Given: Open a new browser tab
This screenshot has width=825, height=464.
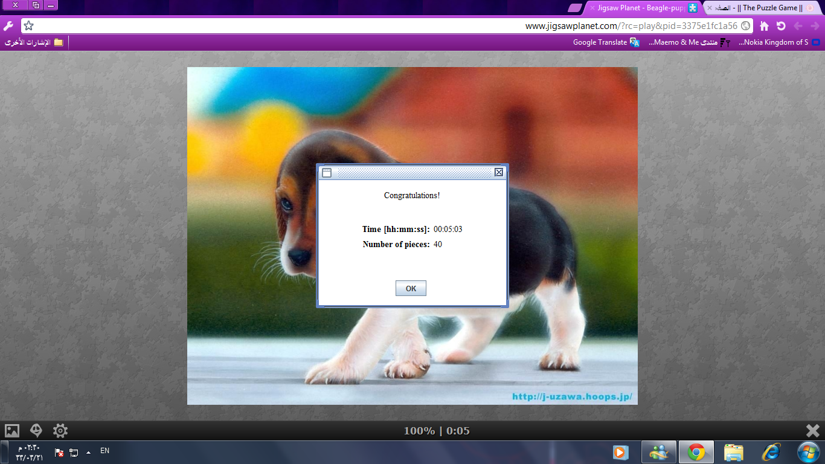Looking at the screenshot, I should 575,8.
